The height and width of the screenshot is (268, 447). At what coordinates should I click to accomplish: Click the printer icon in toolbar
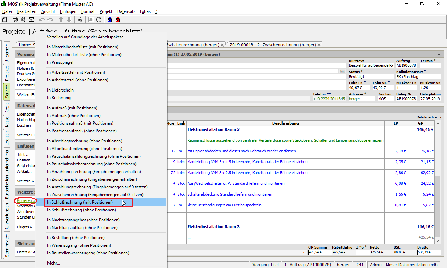click(x=15, y=19)
